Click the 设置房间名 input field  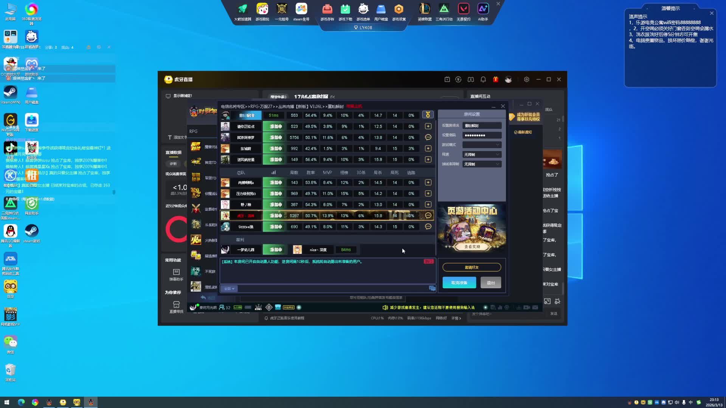pyautogui.click(x=482, y=125)
